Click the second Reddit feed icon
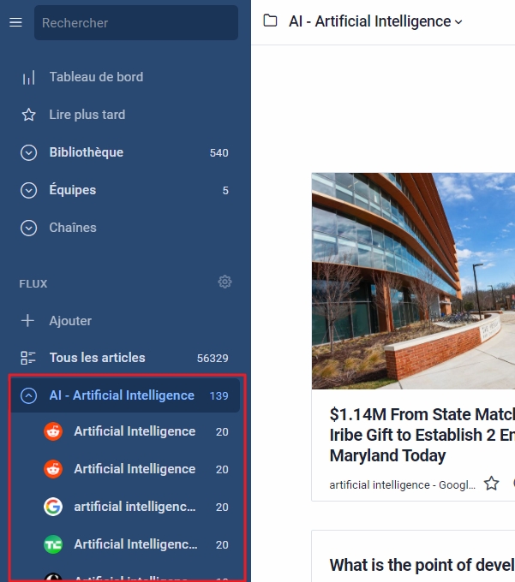This screenshot has height=582, width=515. click(x=53, y=469)
